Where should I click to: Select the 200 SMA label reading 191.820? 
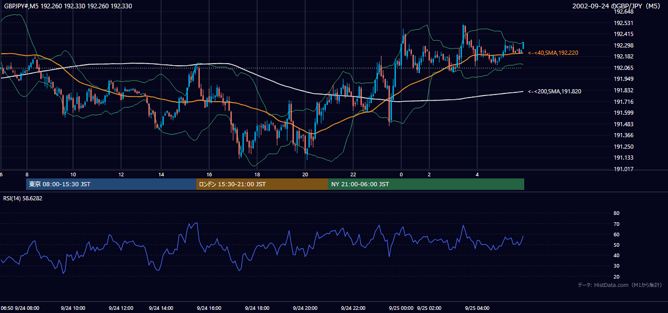pos(555,91)
